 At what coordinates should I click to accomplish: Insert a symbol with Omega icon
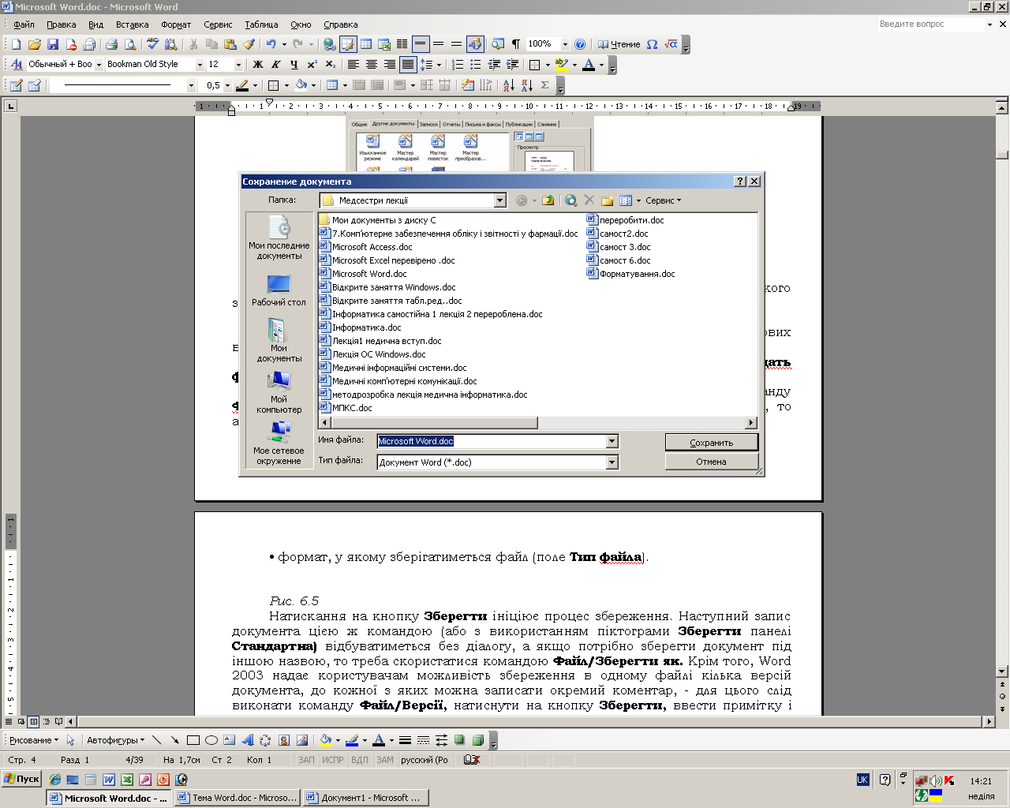pos(652,44)
